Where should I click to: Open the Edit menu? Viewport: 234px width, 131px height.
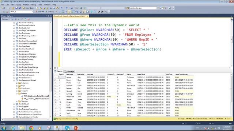tap(7, 5)
